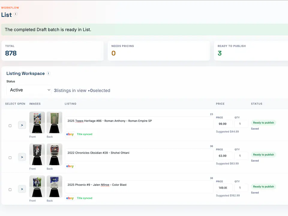Expand the Jalen Milroe listing row arrow
Image resolution: width=288 pixels, height=216 pixels.
[x=22, y=189]
